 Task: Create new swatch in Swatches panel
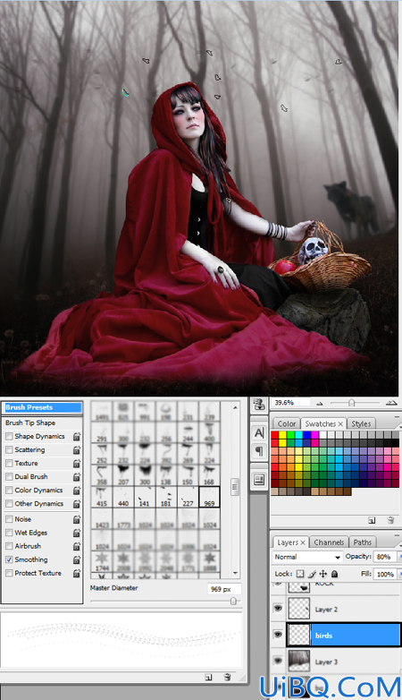coord(372,520)
